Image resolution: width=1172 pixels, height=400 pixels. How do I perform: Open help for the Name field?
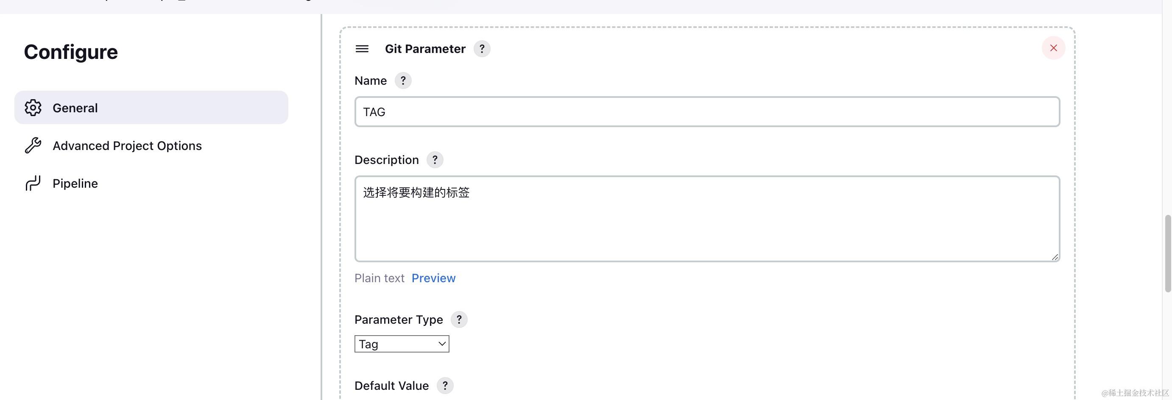click(x=403, y=81)
